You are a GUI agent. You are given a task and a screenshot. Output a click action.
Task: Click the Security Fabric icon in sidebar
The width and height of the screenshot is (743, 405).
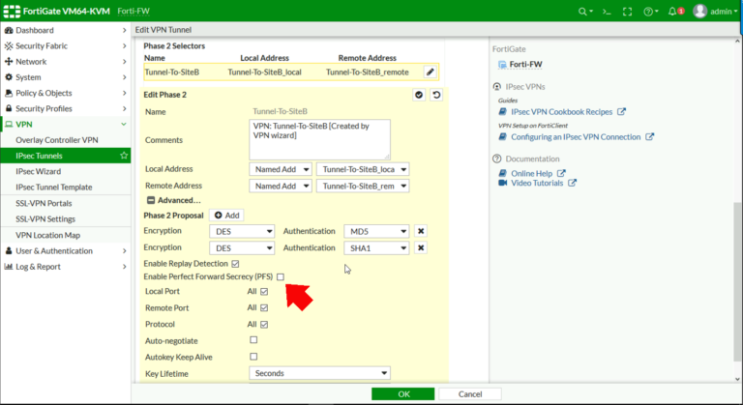(9, 46)
